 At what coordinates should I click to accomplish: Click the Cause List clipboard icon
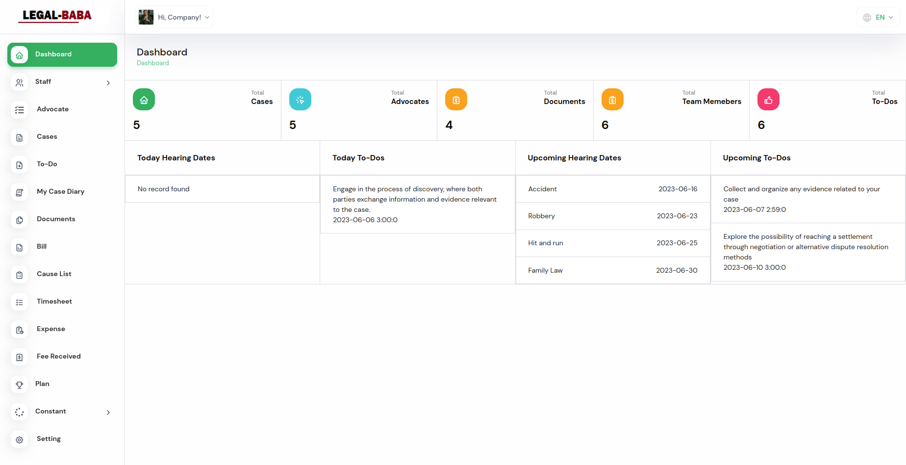pyautogui.click(x=20, y=275)
